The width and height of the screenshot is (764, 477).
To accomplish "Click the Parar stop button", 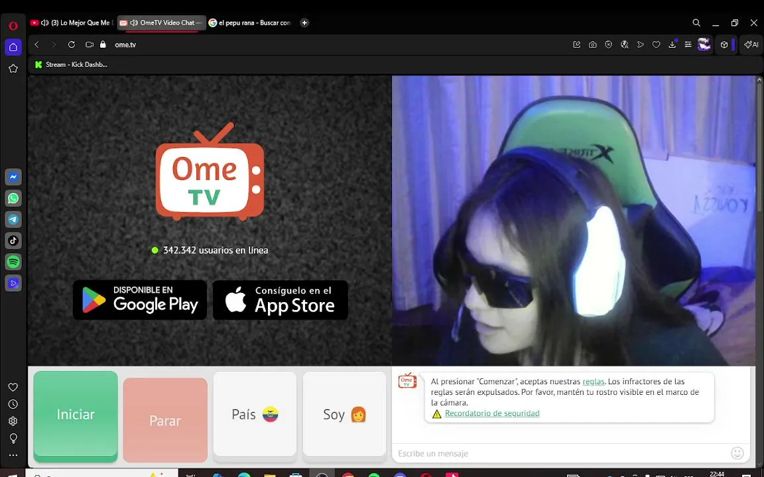I will (165, 420).
